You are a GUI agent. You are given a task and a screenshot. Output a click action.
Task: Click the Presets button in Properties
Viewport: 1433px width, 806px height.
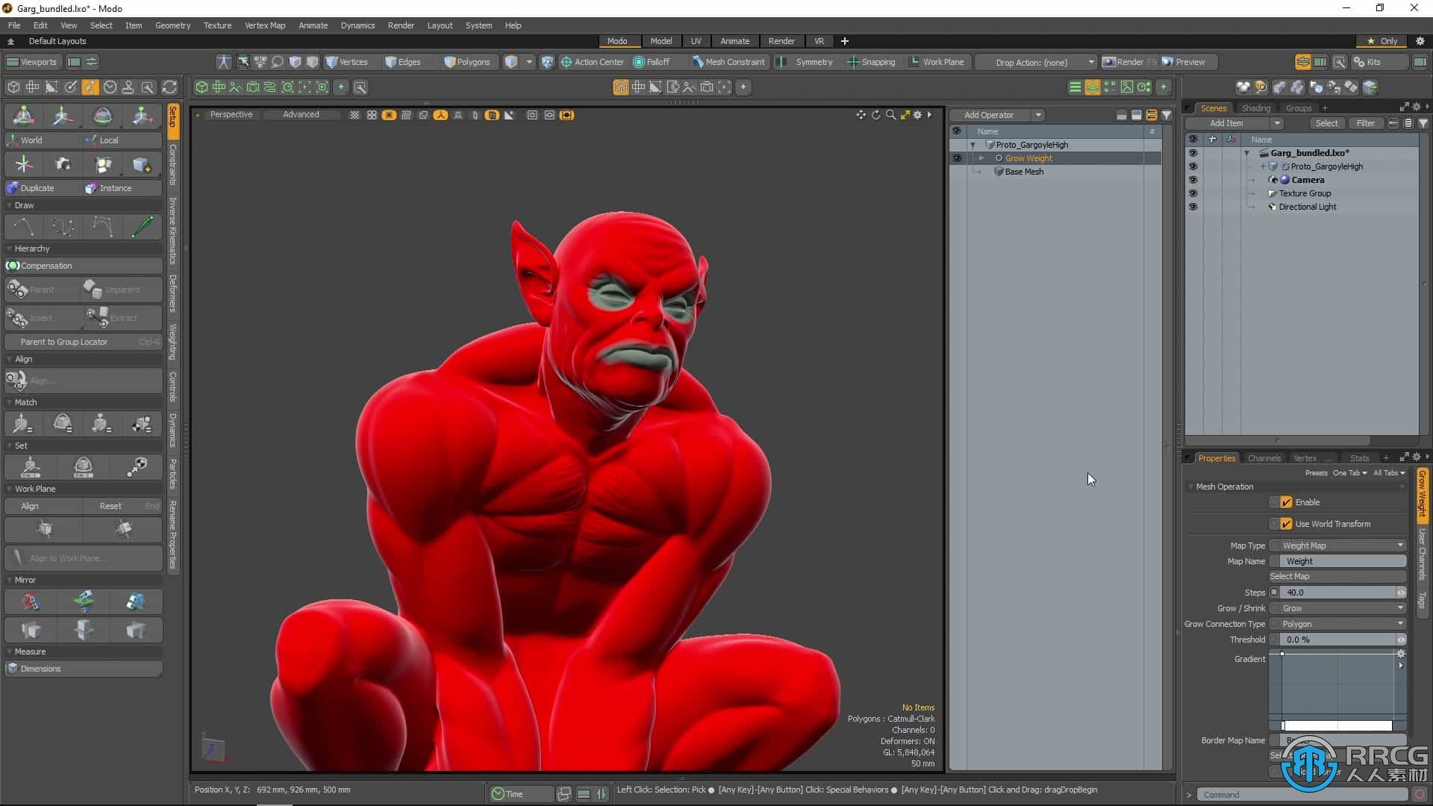coord(1316,472)
